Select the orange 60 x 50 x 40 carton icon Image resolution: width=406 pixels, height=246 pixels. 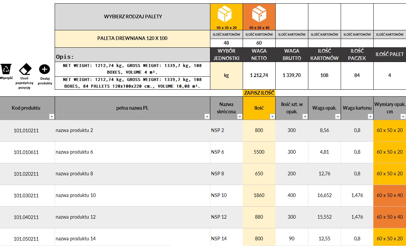[259, 15]
